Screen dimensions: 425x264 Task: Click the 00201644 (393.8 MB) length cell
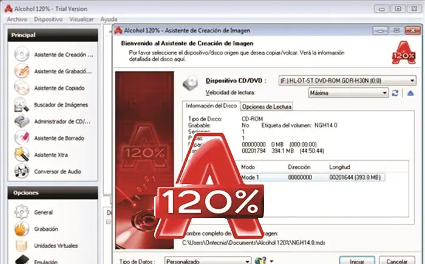[x=355, y=177]
